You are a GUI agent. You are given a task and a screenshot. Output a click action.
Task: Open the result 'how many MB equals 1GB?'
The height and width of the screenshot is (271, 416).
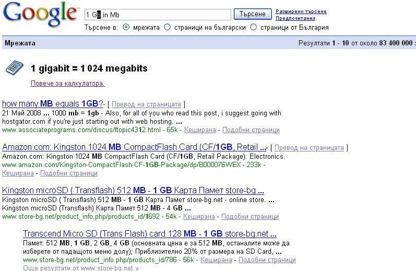(53, 103)
